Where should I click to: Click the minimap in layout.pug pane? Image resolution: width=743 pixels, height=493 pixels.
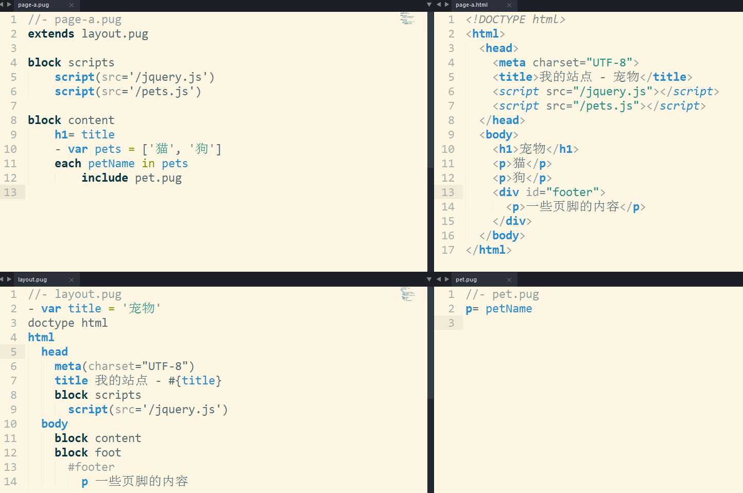click(x=407, y=294)
